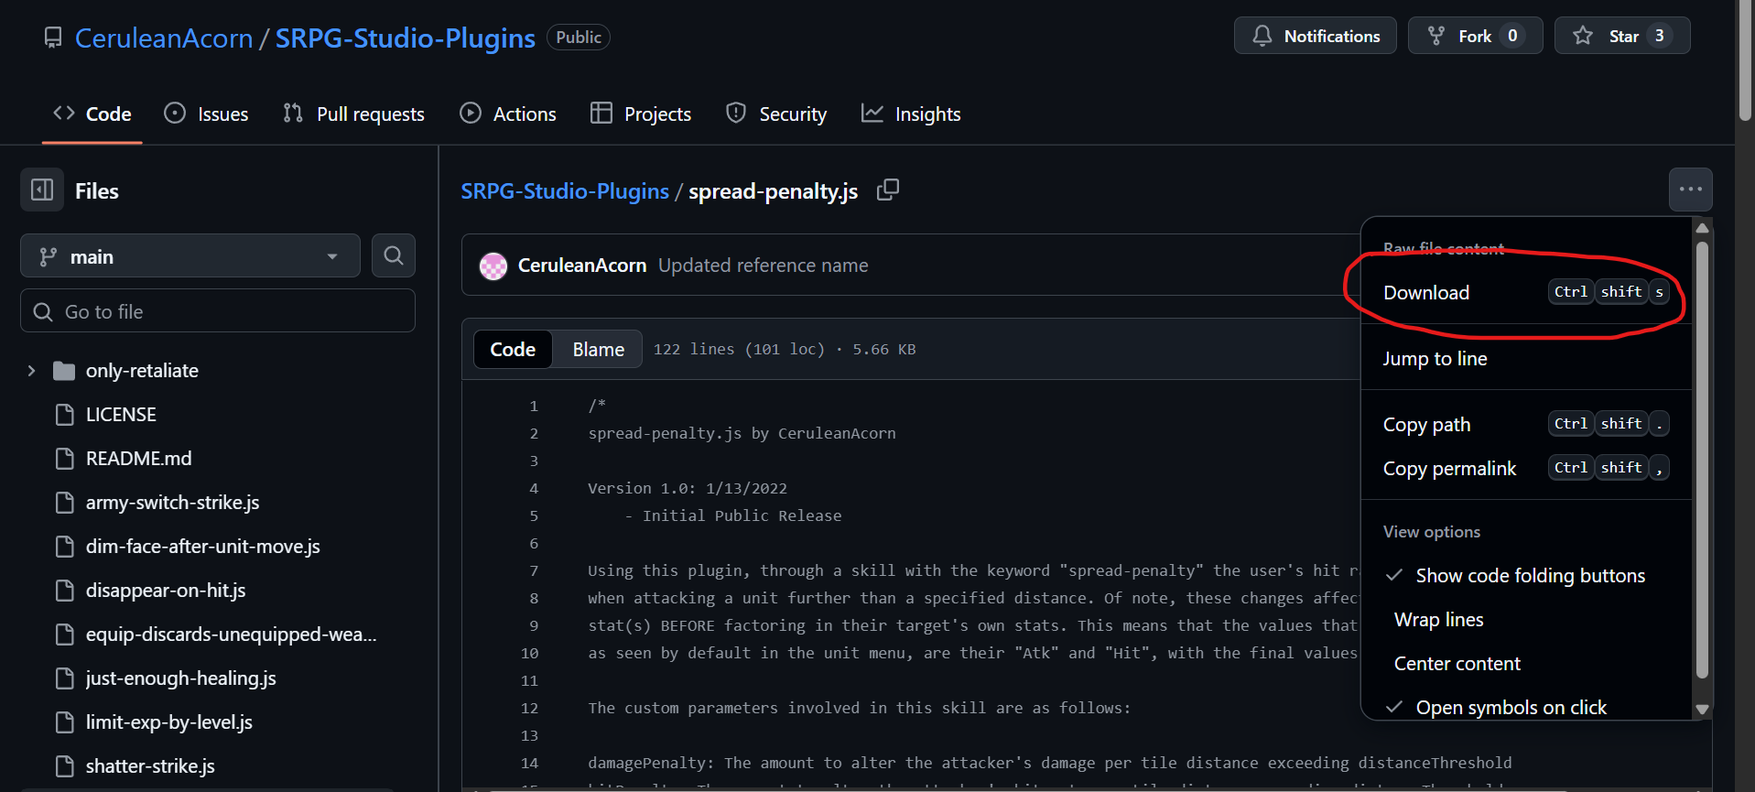Open the three-dots more options menu

coord(1690,190)
